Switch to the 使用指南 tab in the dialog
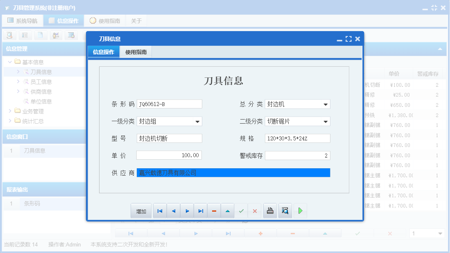The image size is (450, 253). [x=135, y=52]
